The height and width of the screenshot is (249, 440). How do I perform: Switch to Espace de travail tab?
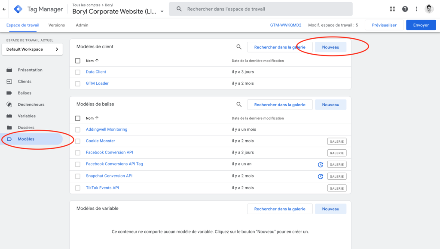tap(23, 25)
